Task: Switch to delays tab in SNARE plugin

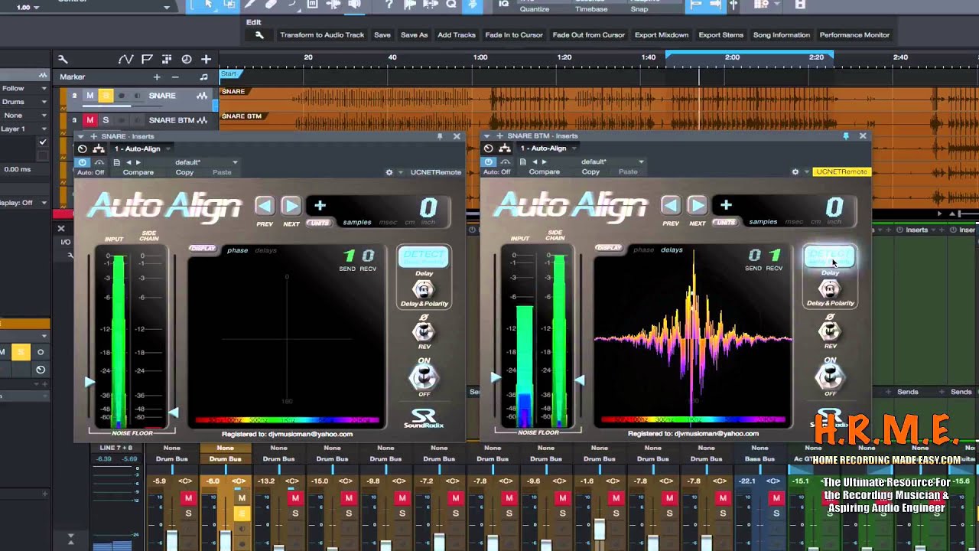Action: 265,250
